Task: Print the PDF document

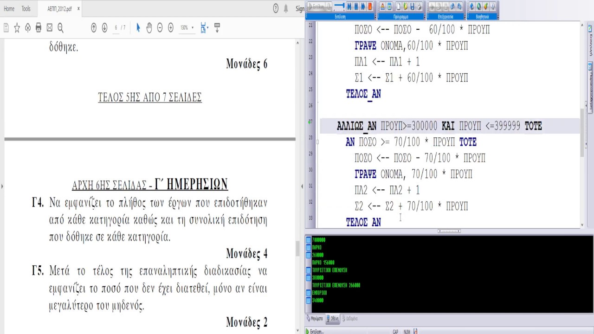Action: coord(39,28)
